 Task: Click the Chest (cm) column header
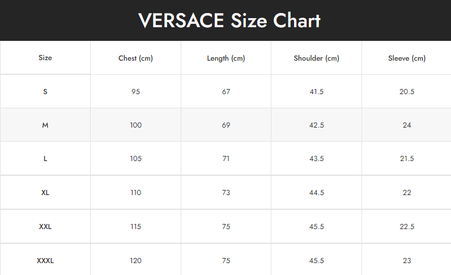(x=135, y=58)
